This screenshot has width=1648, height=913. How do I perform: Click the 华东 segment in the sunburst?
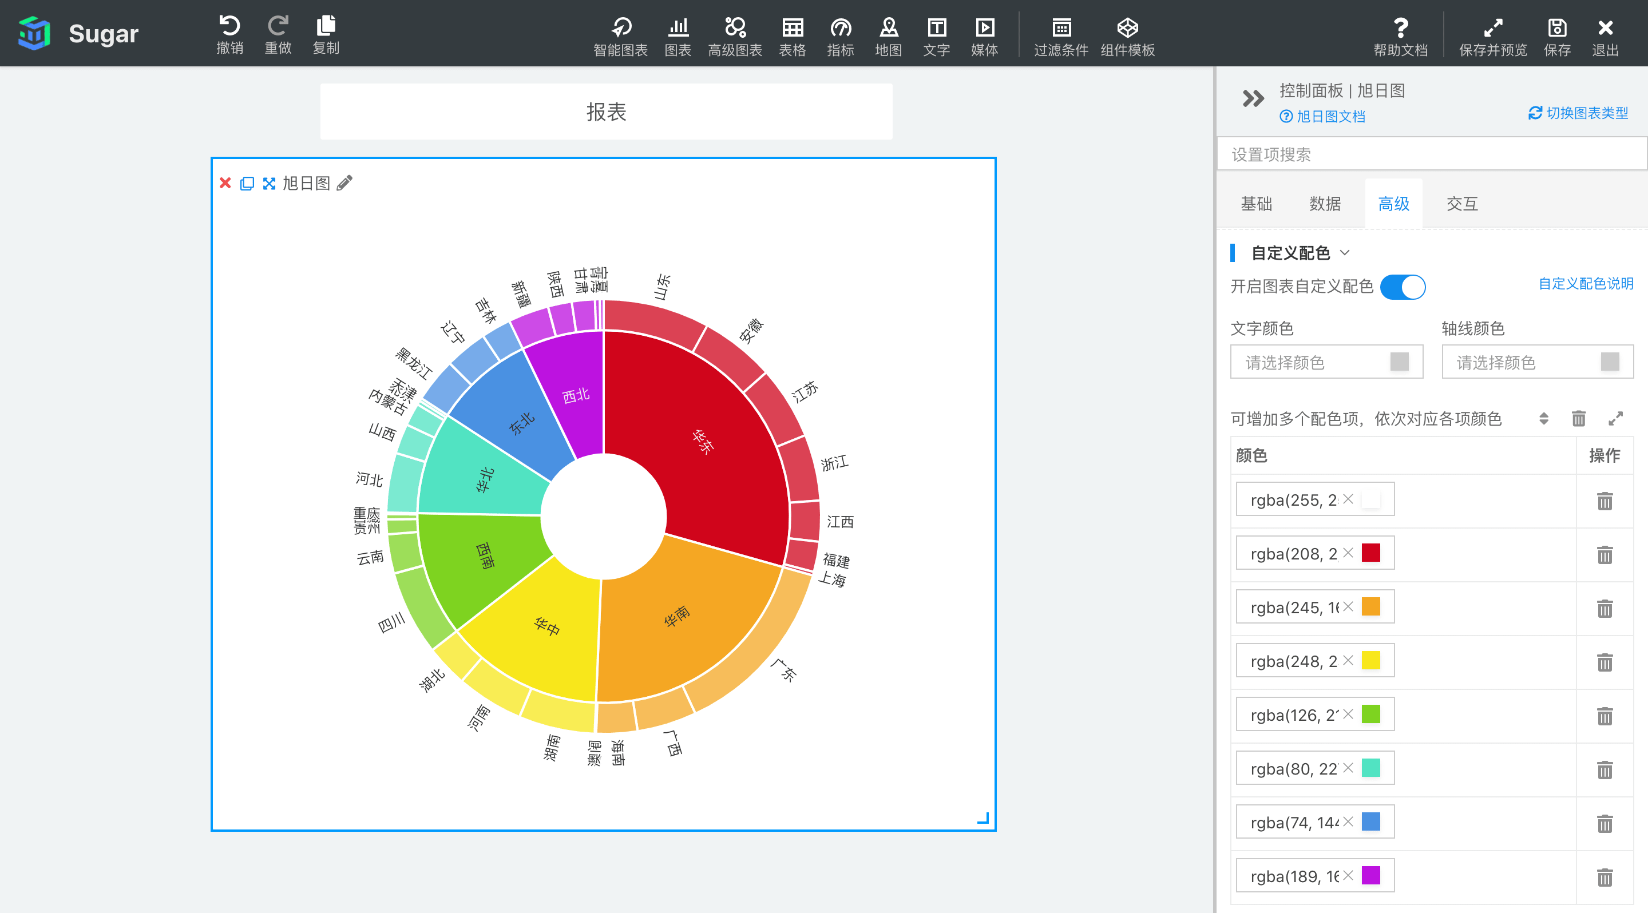(704, 441)
